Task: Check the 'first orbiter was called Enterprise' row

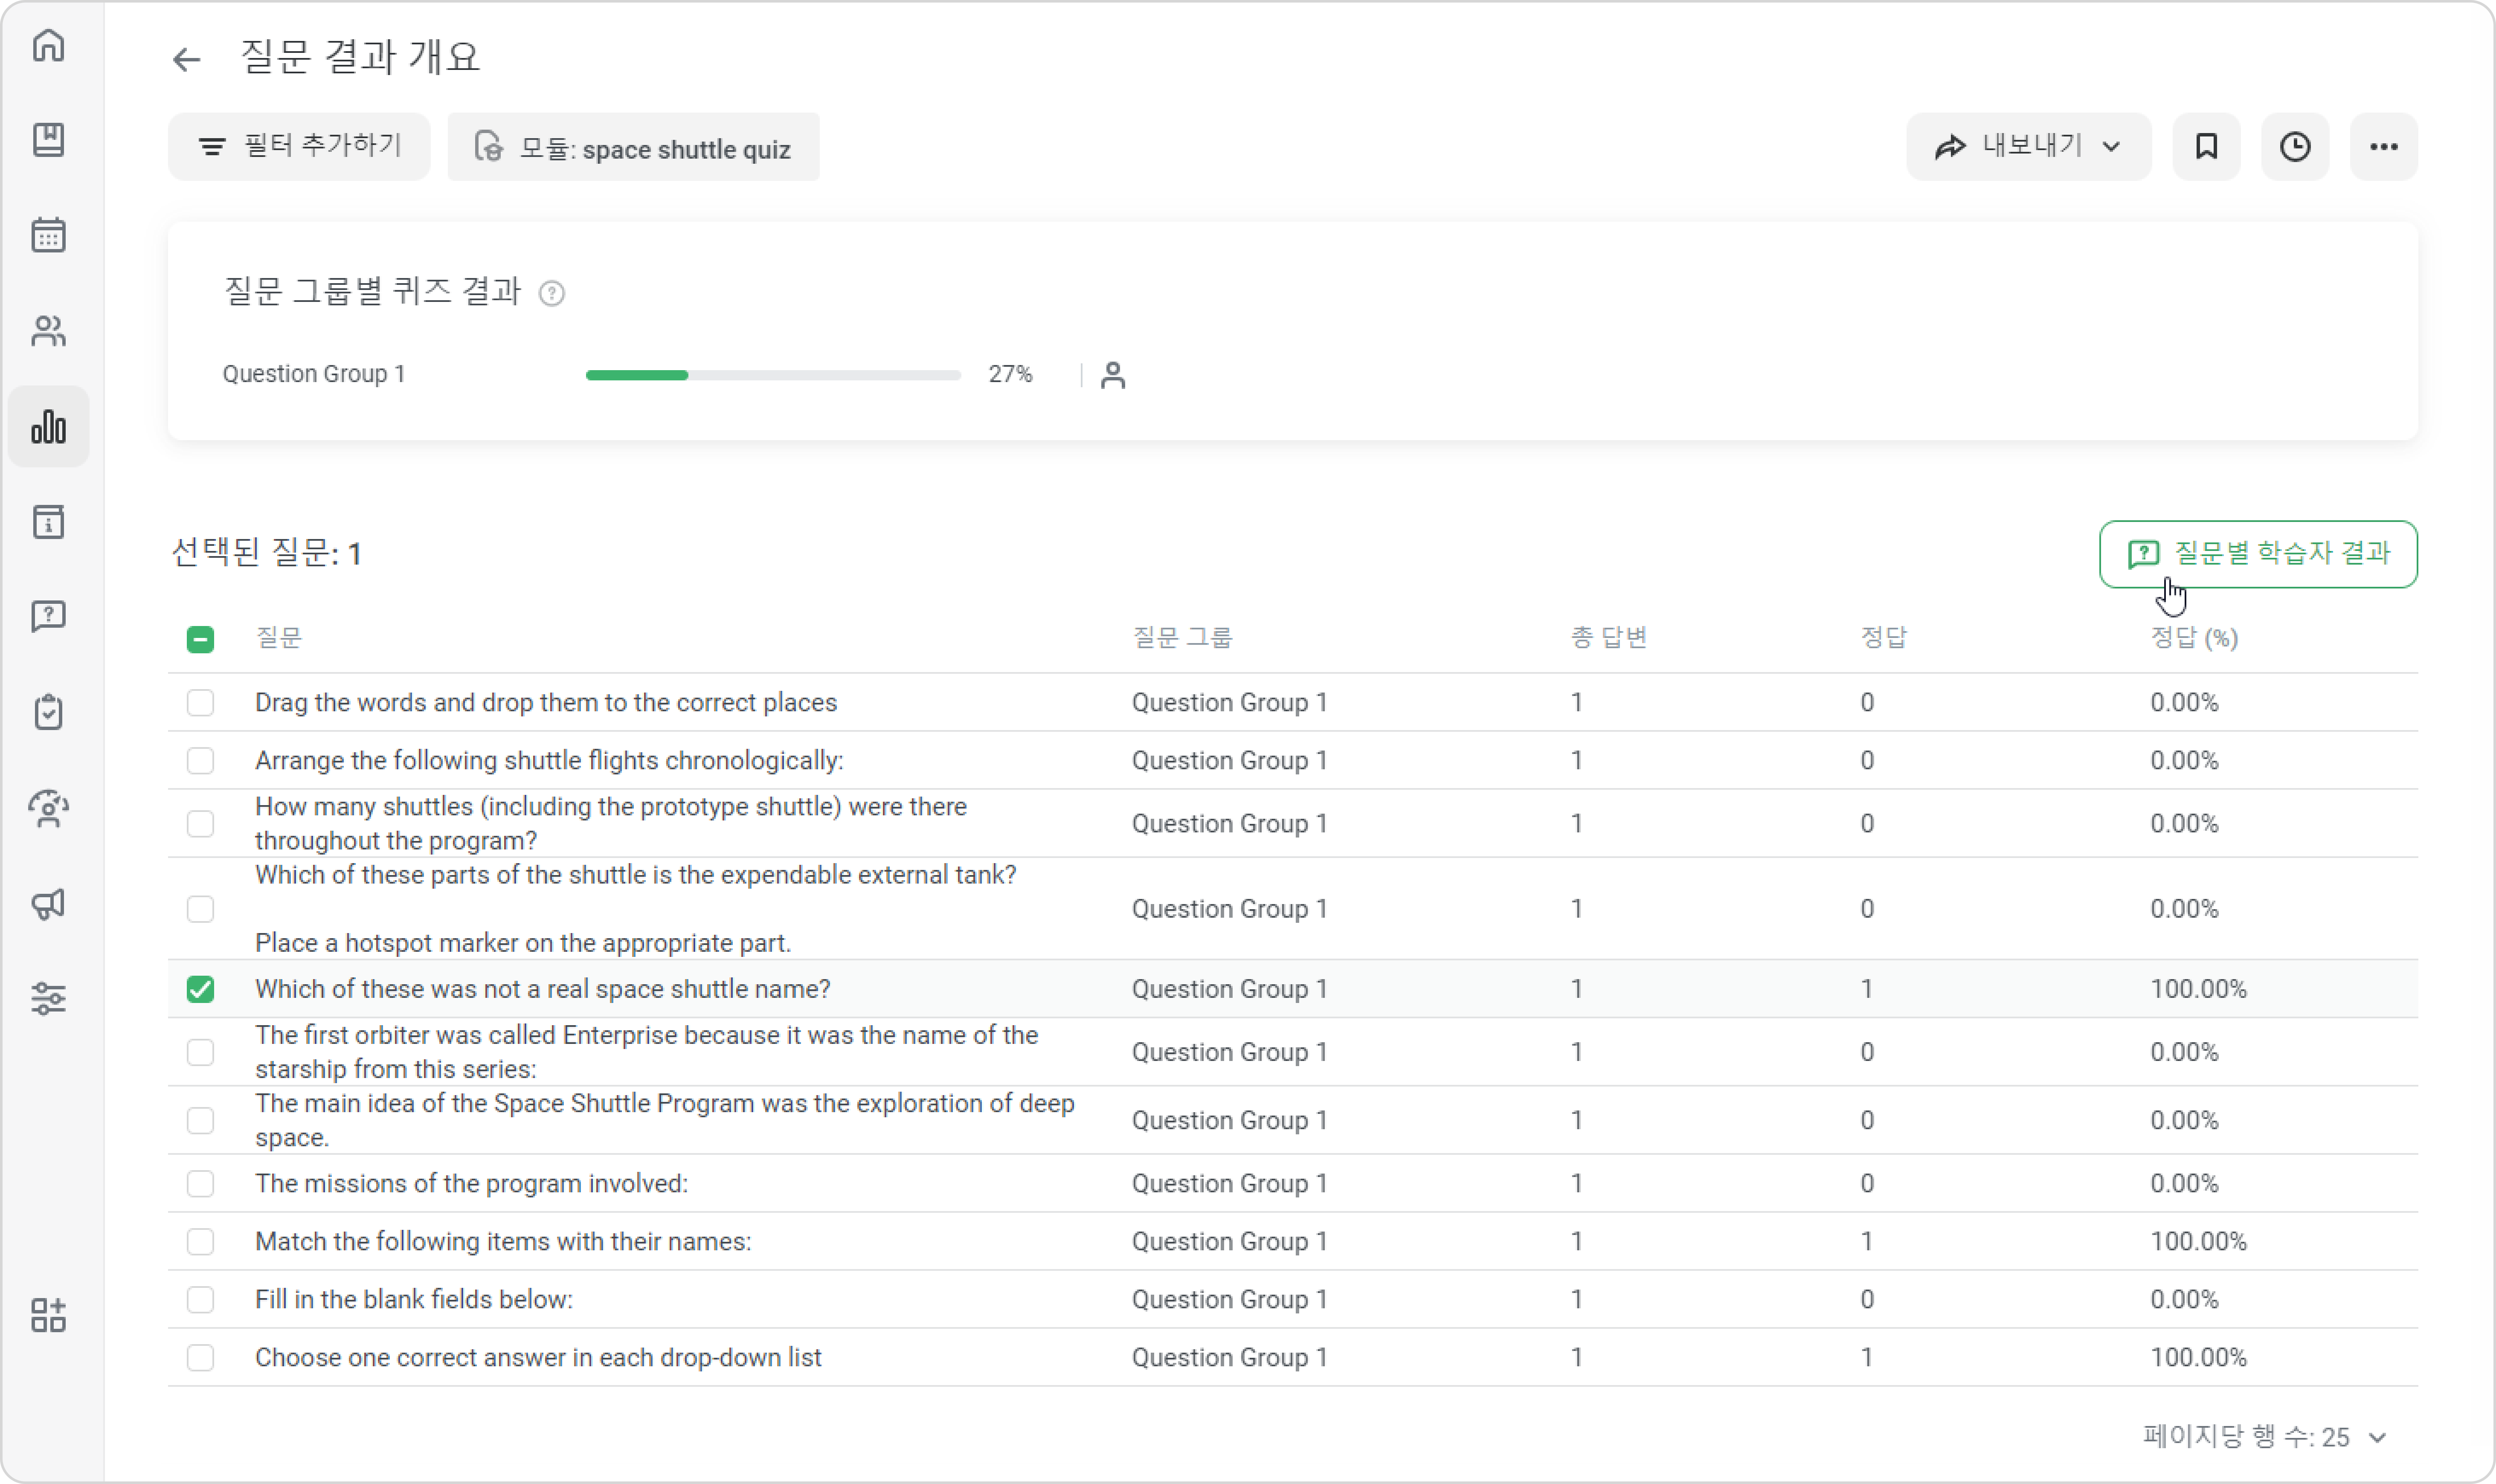Action: tap(200, 1052)
